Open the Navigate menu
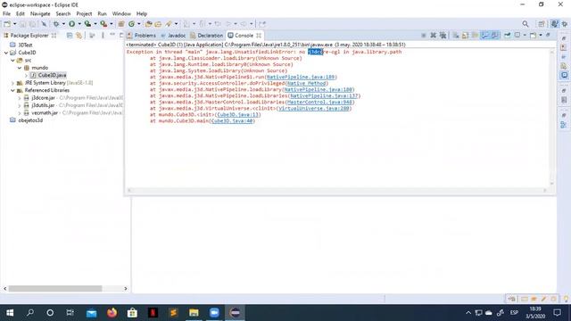Screen dimensions: 571x321 (40, 13)
